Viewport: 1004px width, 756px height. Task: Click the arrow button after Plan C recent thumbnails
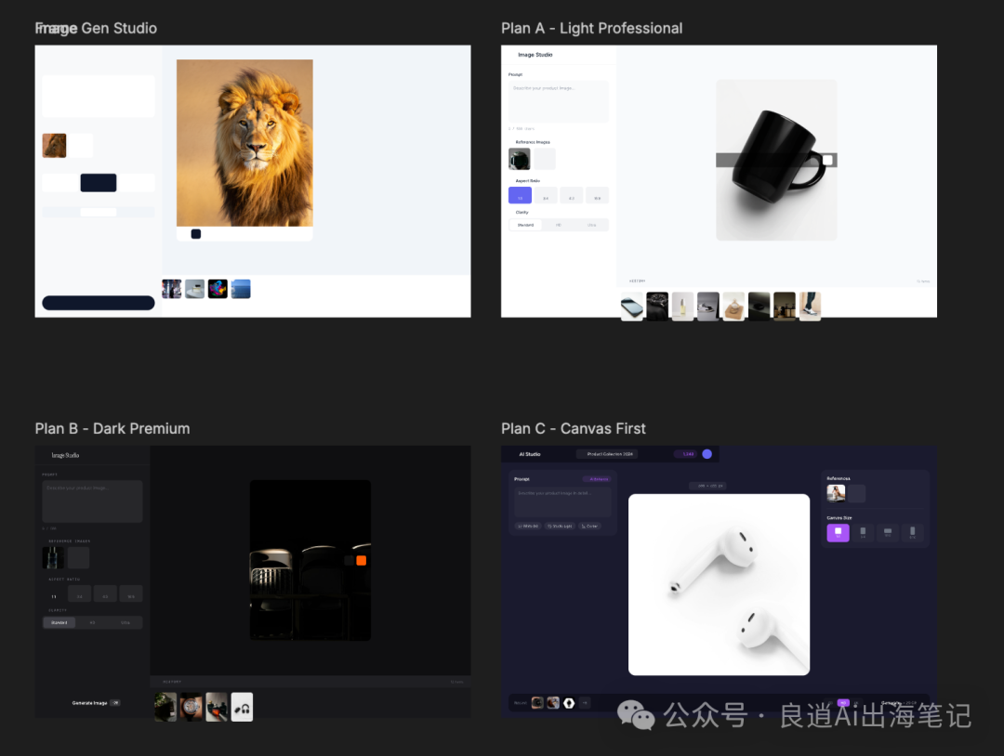coord(586,703)
